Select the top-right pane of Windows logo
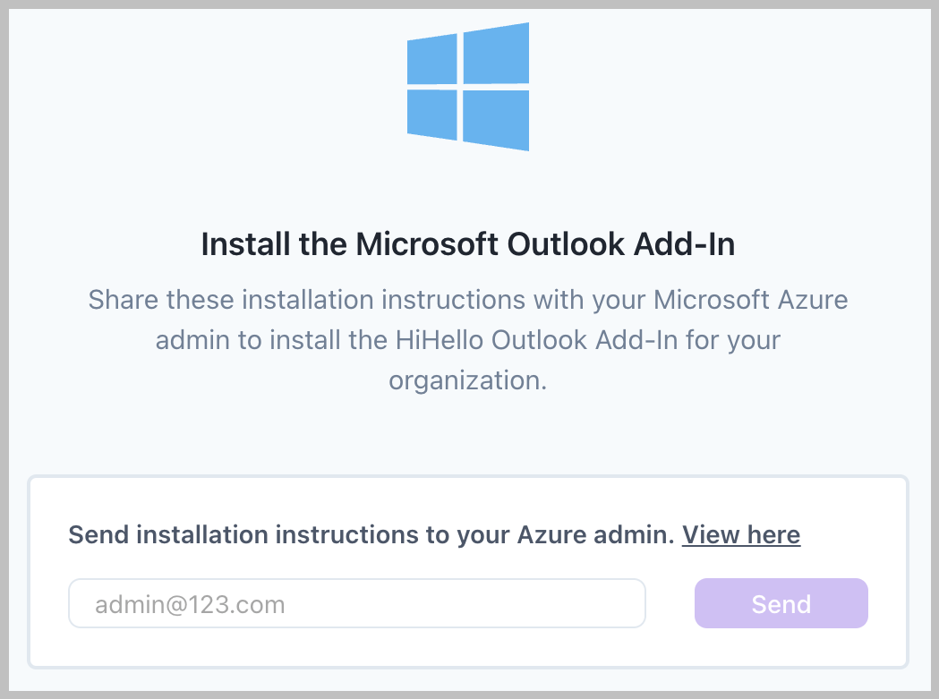This screenshot has width=939, height=699. coord(496,54)
